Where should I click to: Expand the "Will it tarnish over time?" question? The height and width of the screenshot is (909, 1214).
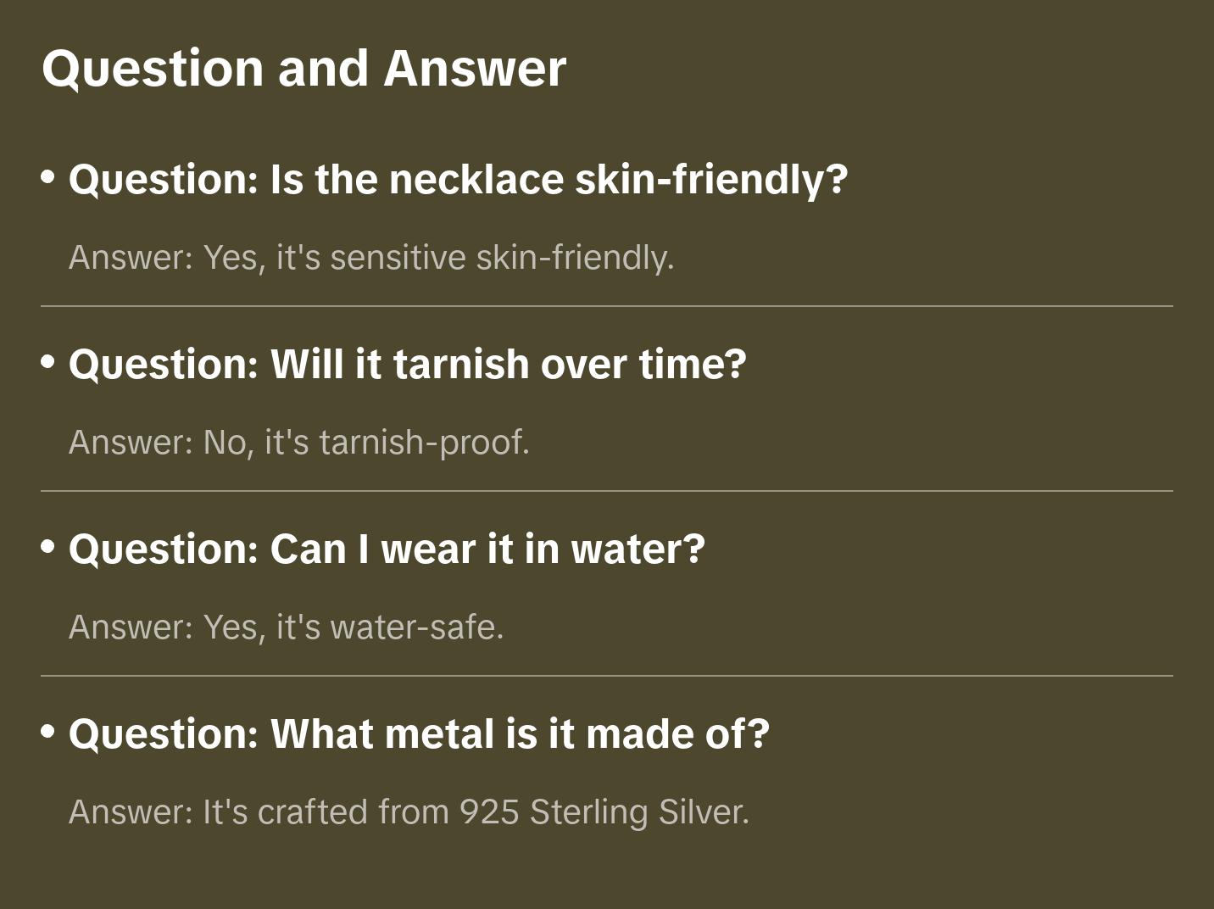pyautogui.click(x=407, y=364)
